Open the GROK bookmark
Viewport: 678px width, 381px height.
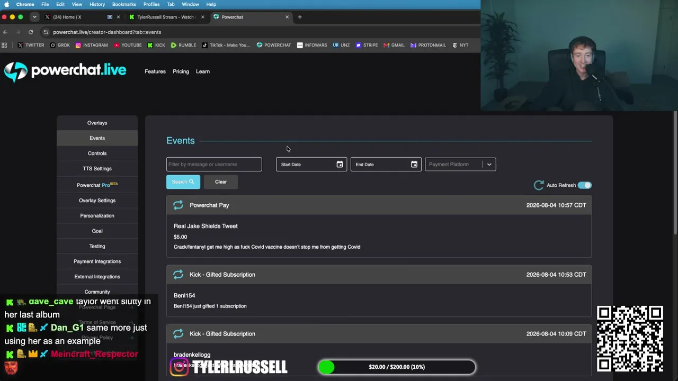(60, 45)
